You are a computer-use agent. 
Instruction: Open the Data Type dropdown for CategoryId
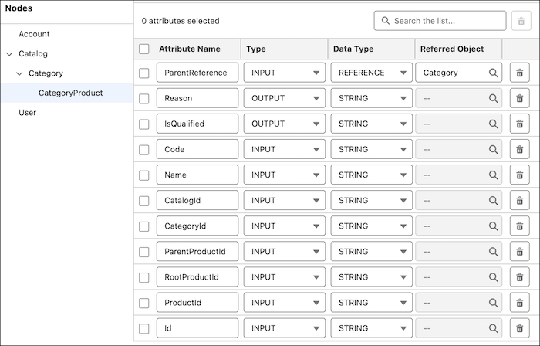[371, 226]
